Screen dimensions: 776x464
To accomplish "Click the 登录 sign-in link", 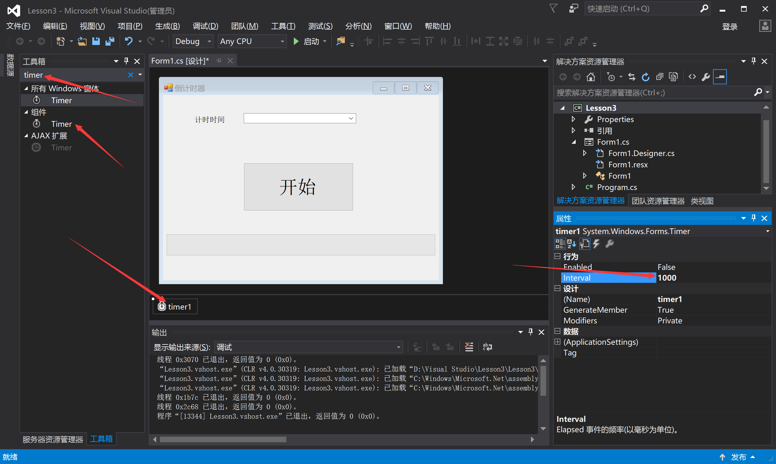I will [x=730, y=27].
